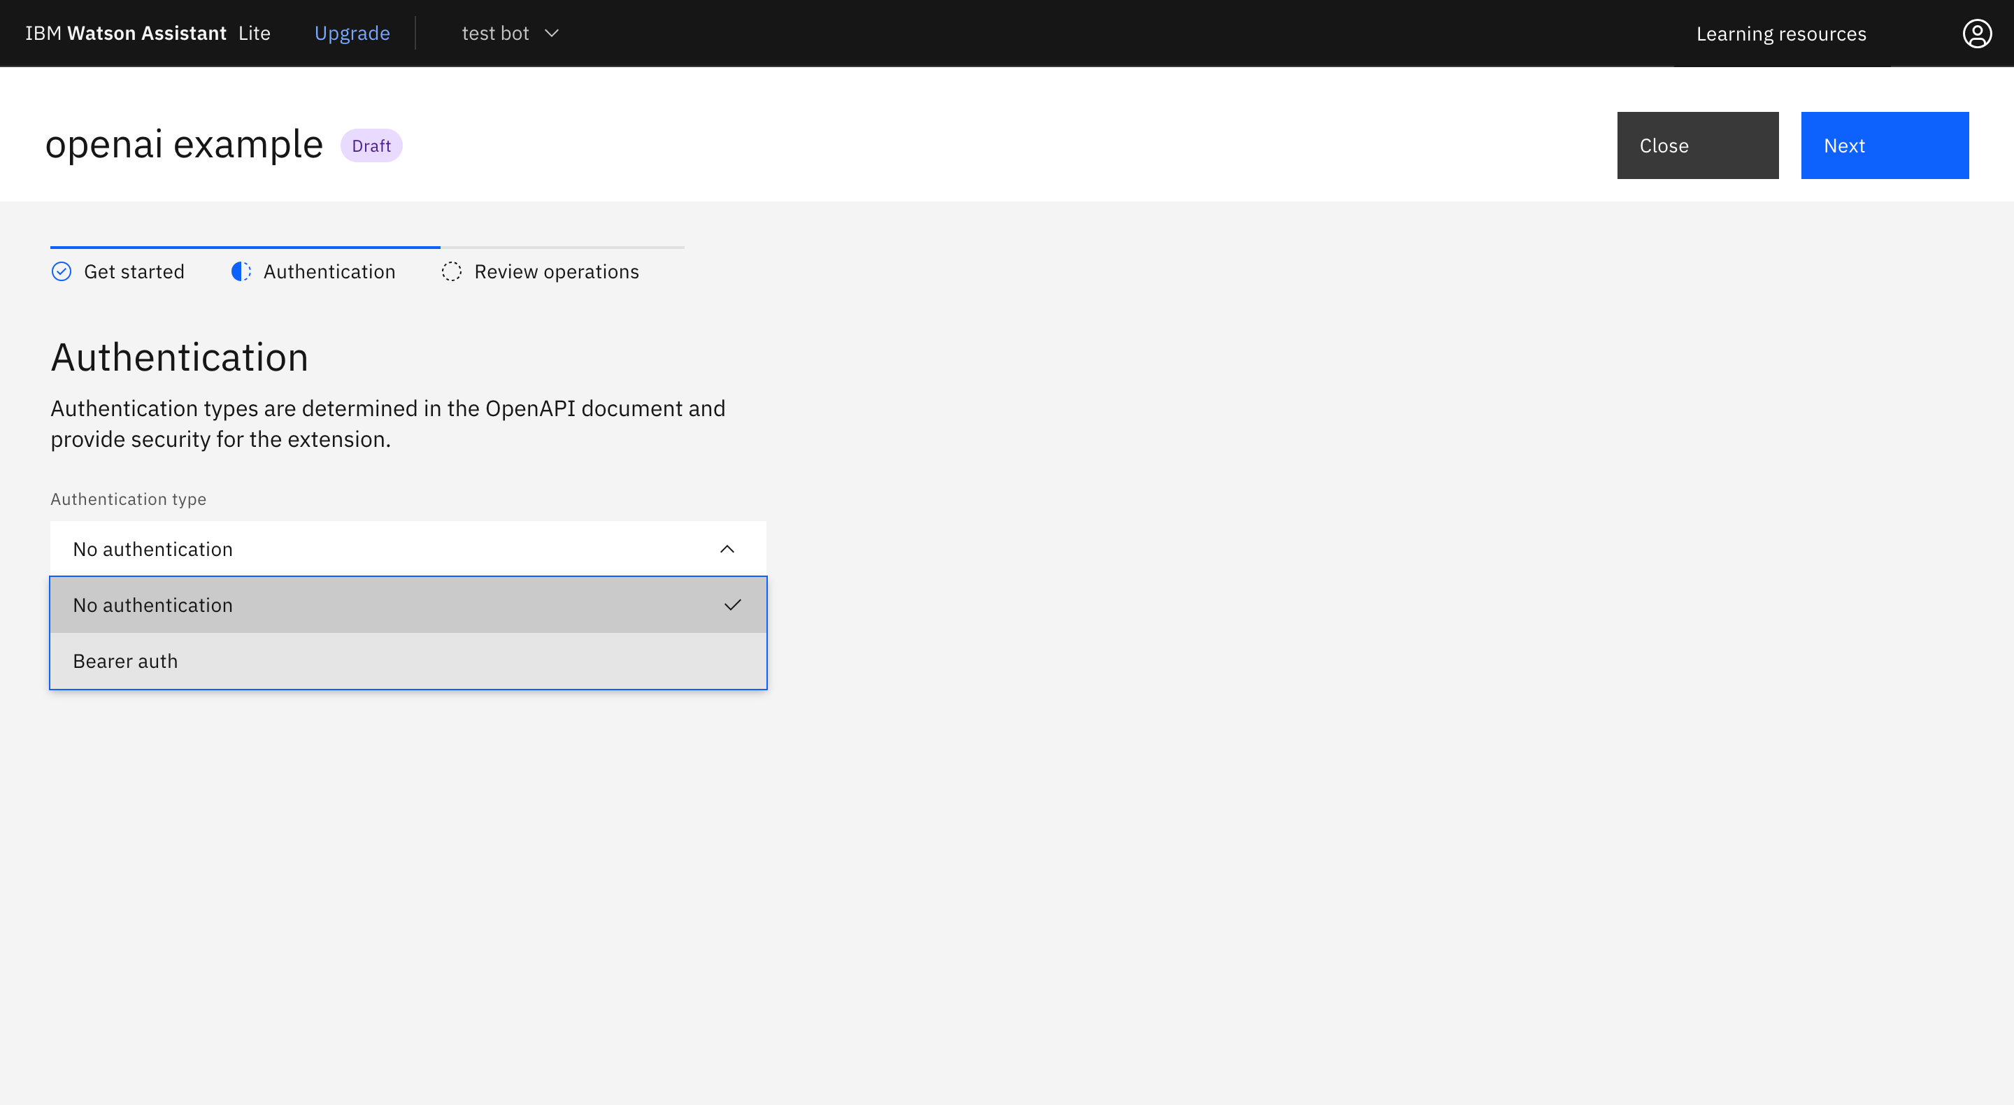Open Learning resources in the header
This screenshot has height=1105, width=2014.
[1780, 34]
